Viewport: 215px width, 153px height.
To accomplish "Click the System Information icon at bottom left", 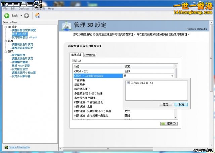I will click(x=6, y=147).
